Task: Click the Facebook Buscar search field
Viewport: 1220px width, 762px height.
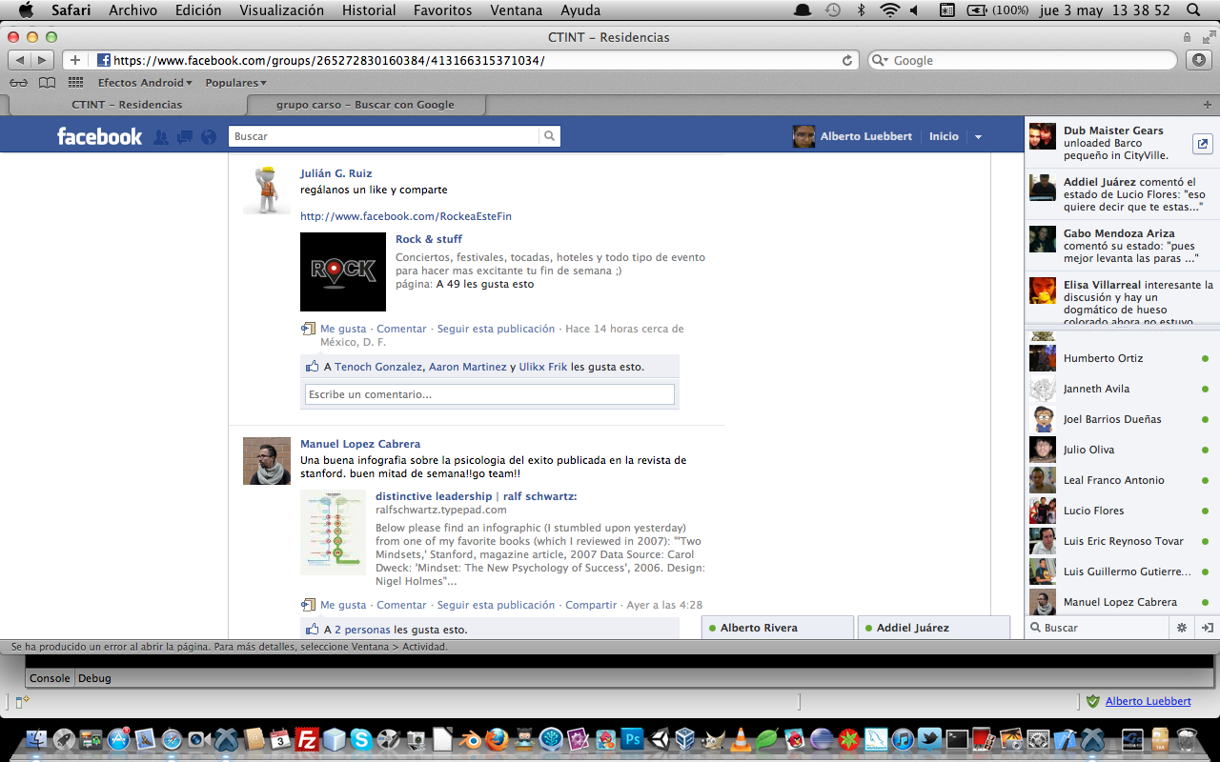Action: click(x=384, y=136)
